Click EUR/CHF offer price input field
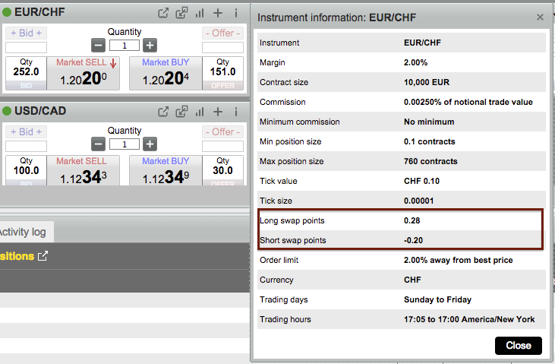The width and height of the screenshot is (555, 364). [222, 47]
